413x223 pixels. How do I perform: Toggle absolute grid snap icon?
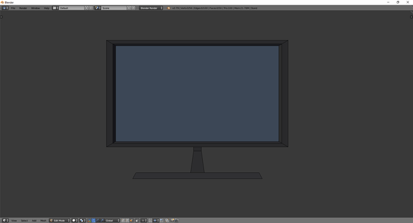pos(162,221)
